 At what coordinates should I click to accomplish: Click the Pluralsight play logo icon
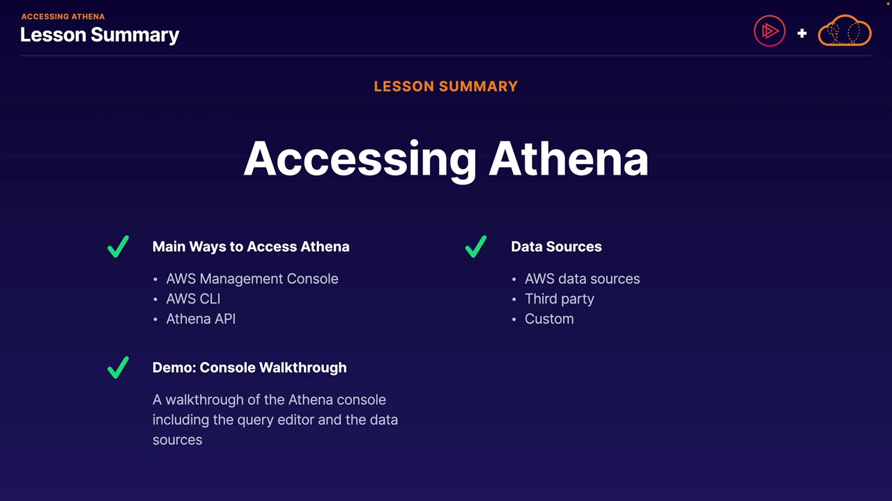769,32
